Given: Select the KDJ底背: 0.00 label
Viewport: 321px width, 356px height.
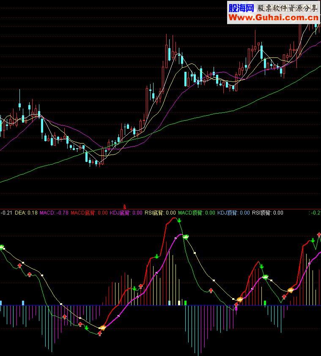Looking at the screenshot, I should click(126, 213).
